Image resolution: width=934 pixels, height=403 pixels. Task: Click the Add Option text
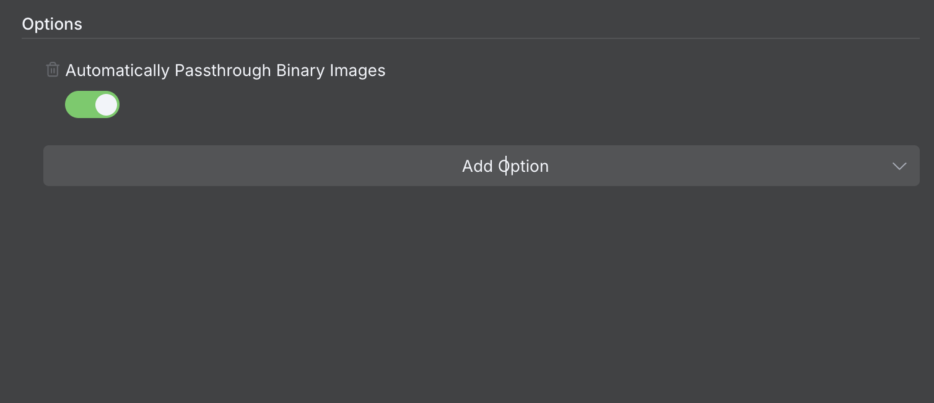(505, 166)
